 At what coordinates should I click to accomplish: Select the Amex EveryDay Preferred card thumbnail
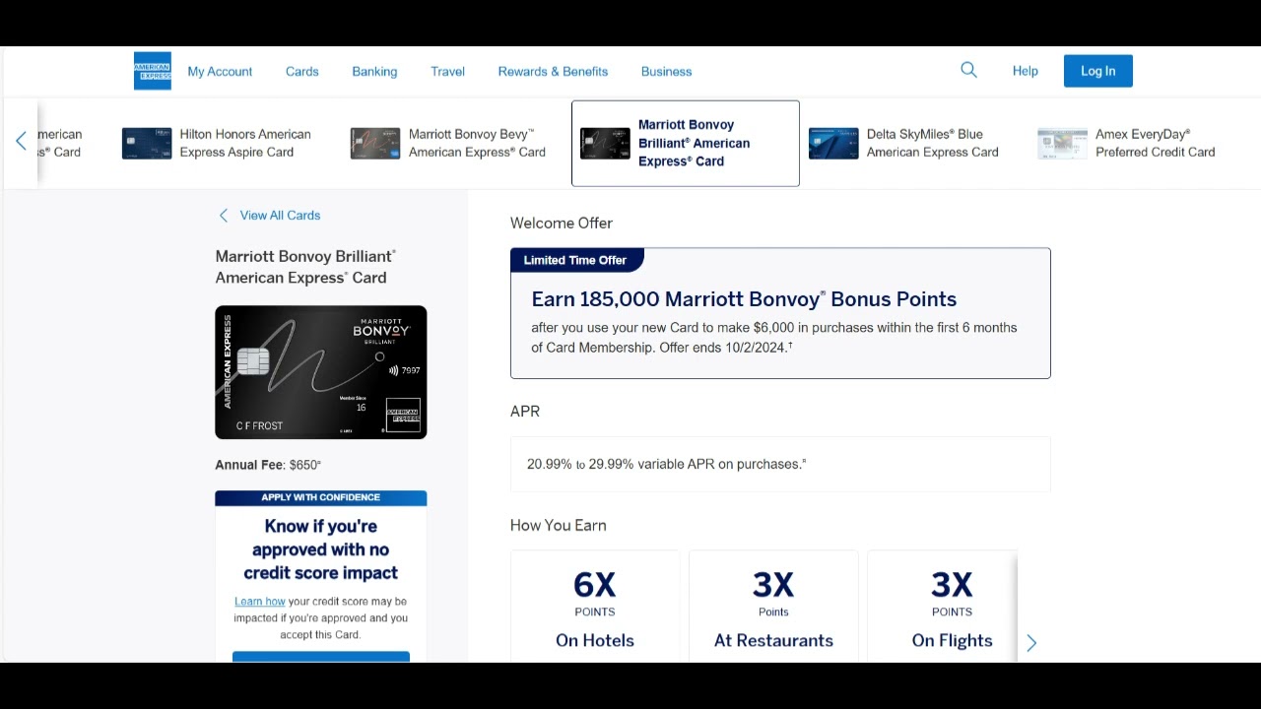click(1062, 143)
